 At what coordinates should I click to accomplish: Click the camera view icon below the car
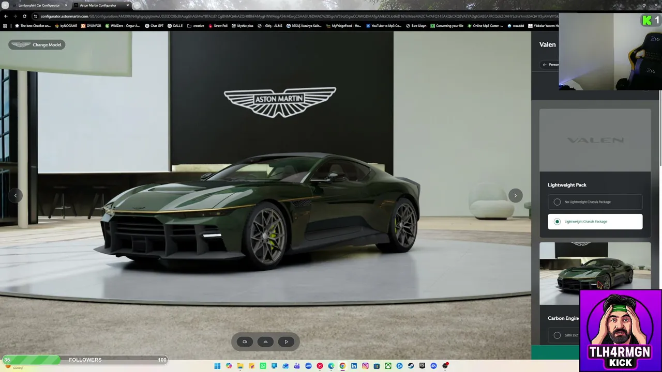pyautogui.click(x=245, y=342)
